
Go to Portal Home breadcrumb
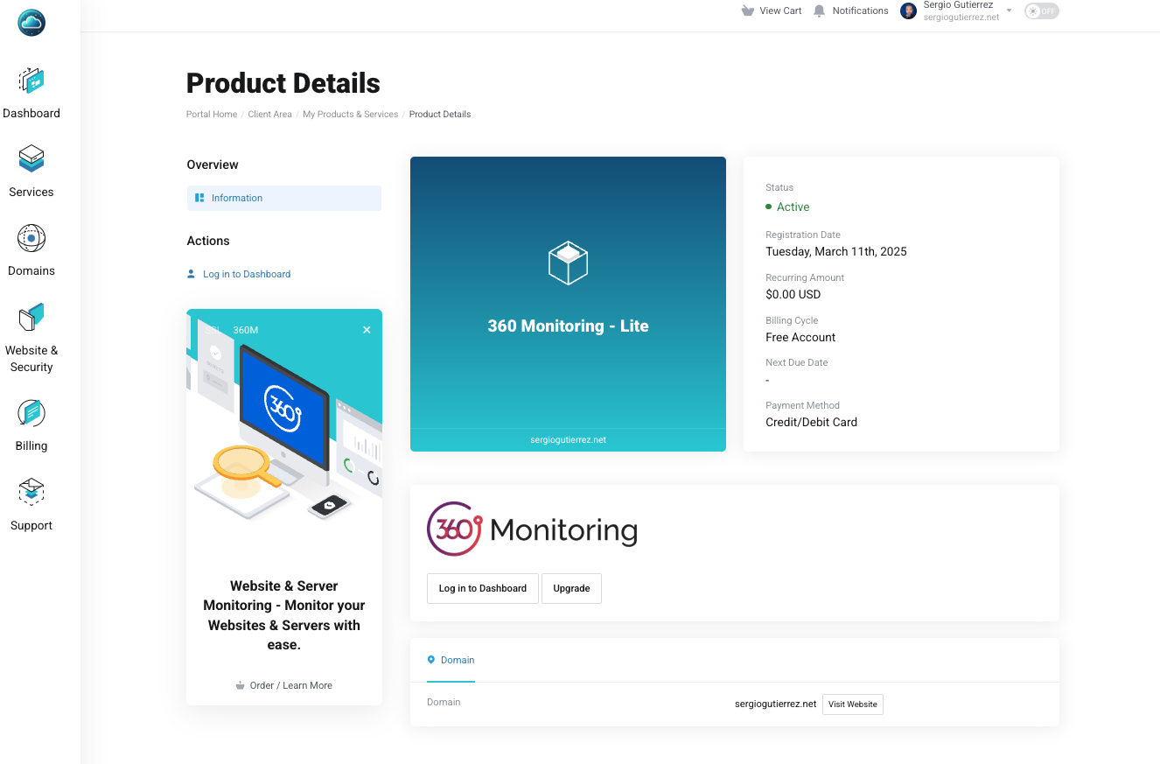tap(212, 114)
